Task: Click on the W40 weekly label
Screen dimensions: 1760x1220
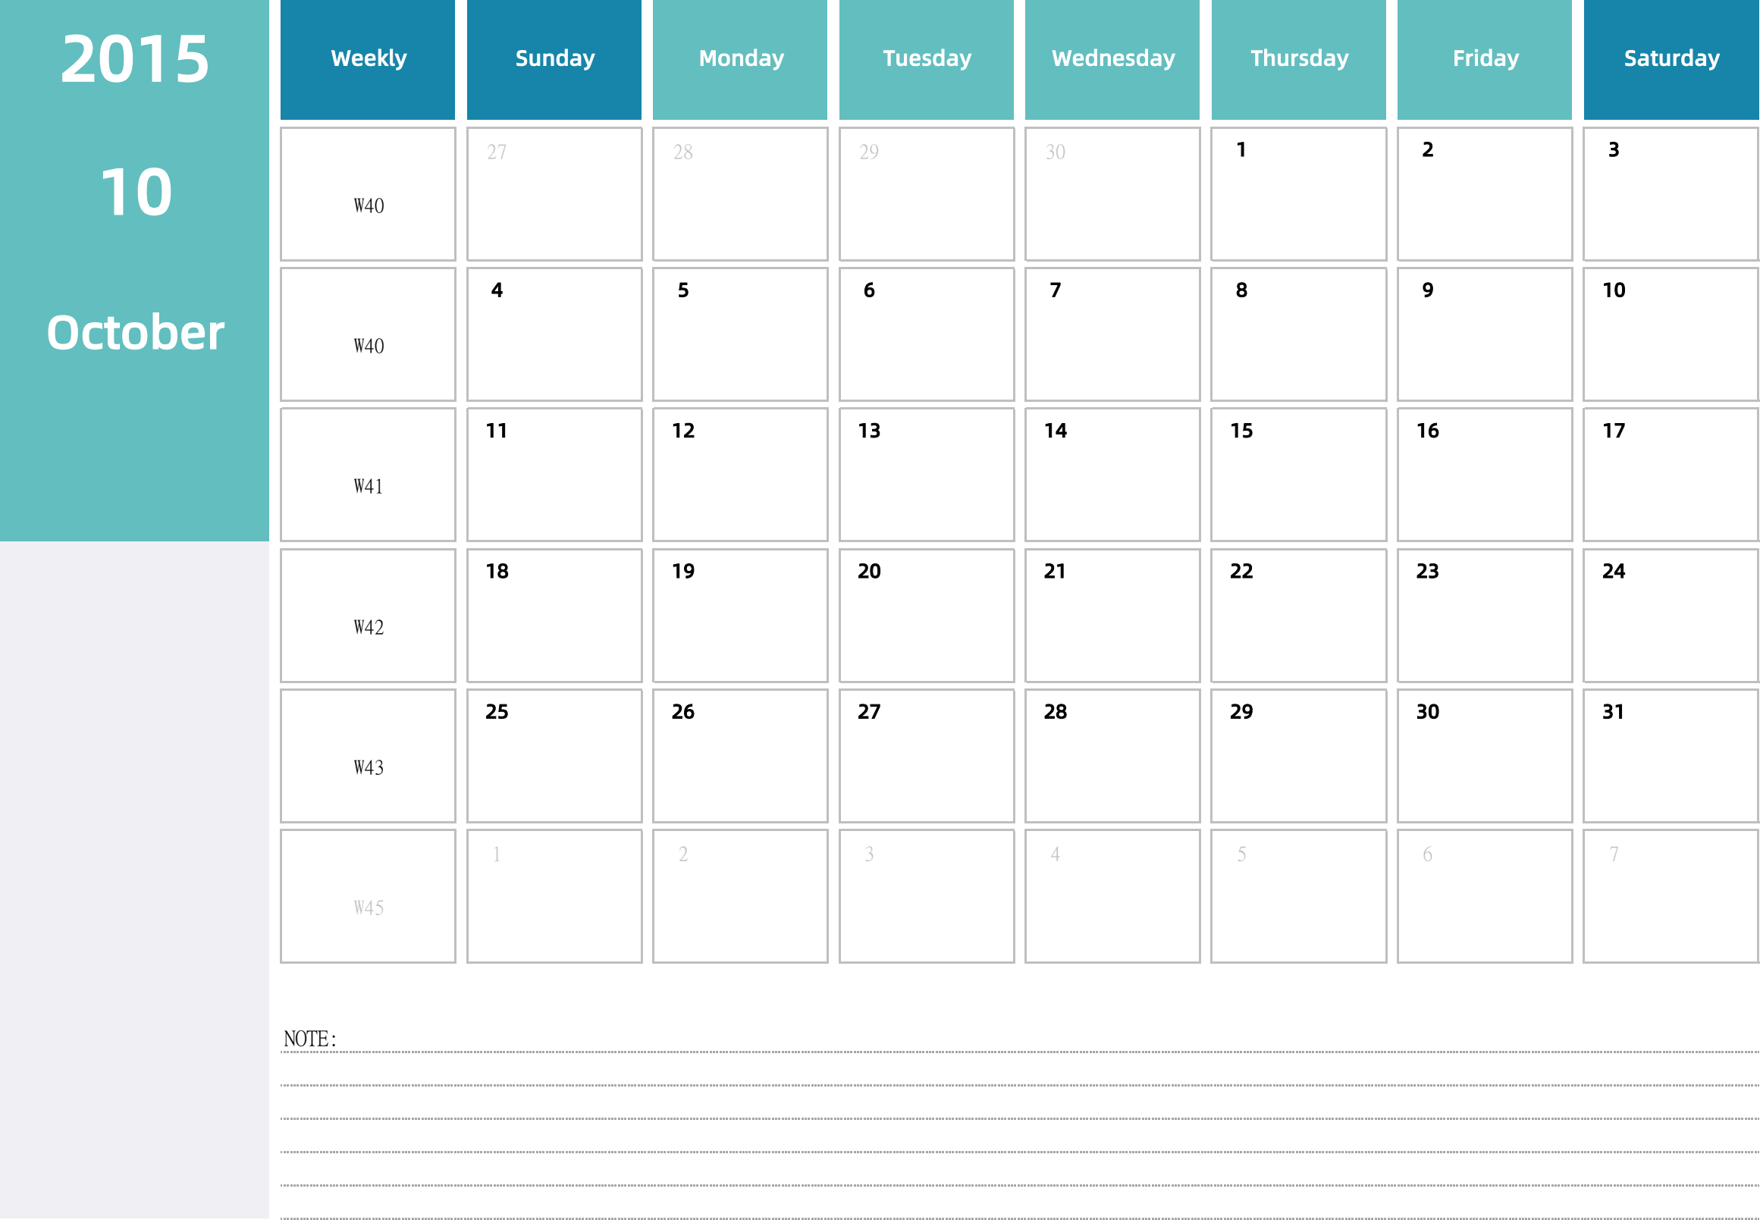Action: pos(372,205)
